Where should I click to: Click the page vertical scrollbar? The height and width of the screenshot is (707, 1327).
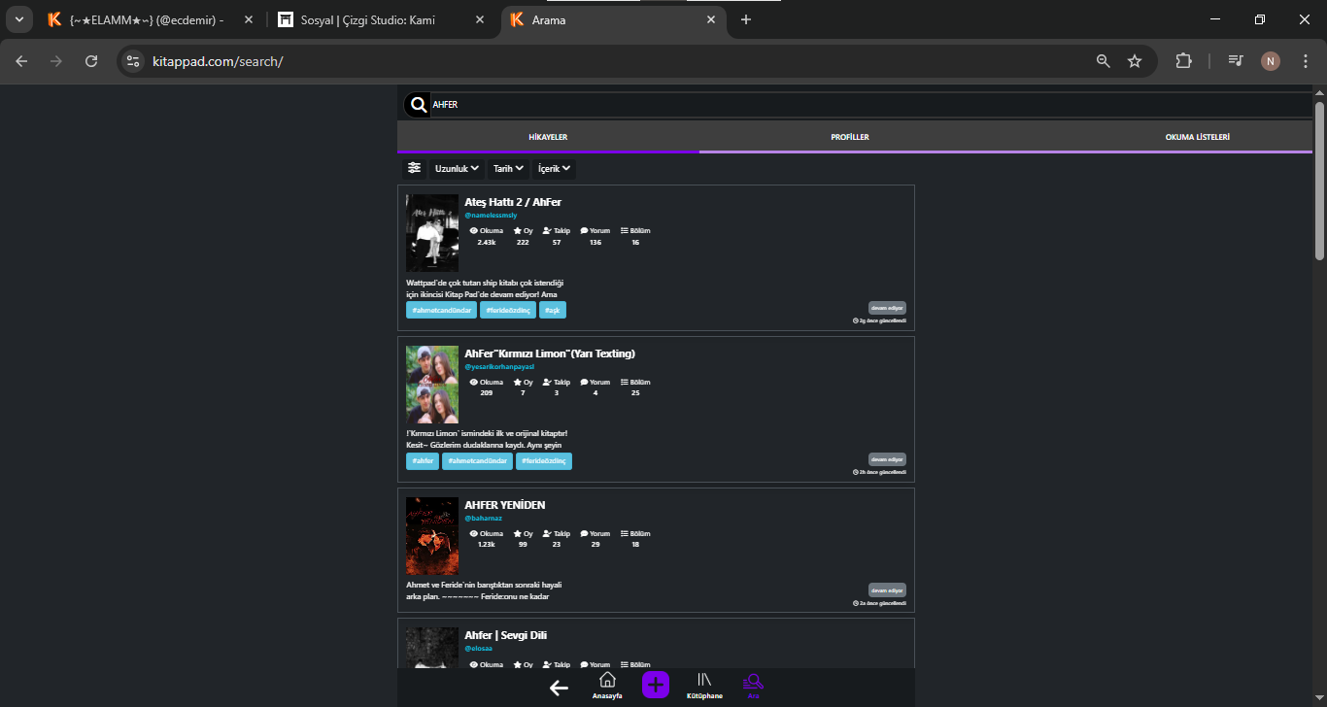pyautogui.click(x=1319, y=180)
